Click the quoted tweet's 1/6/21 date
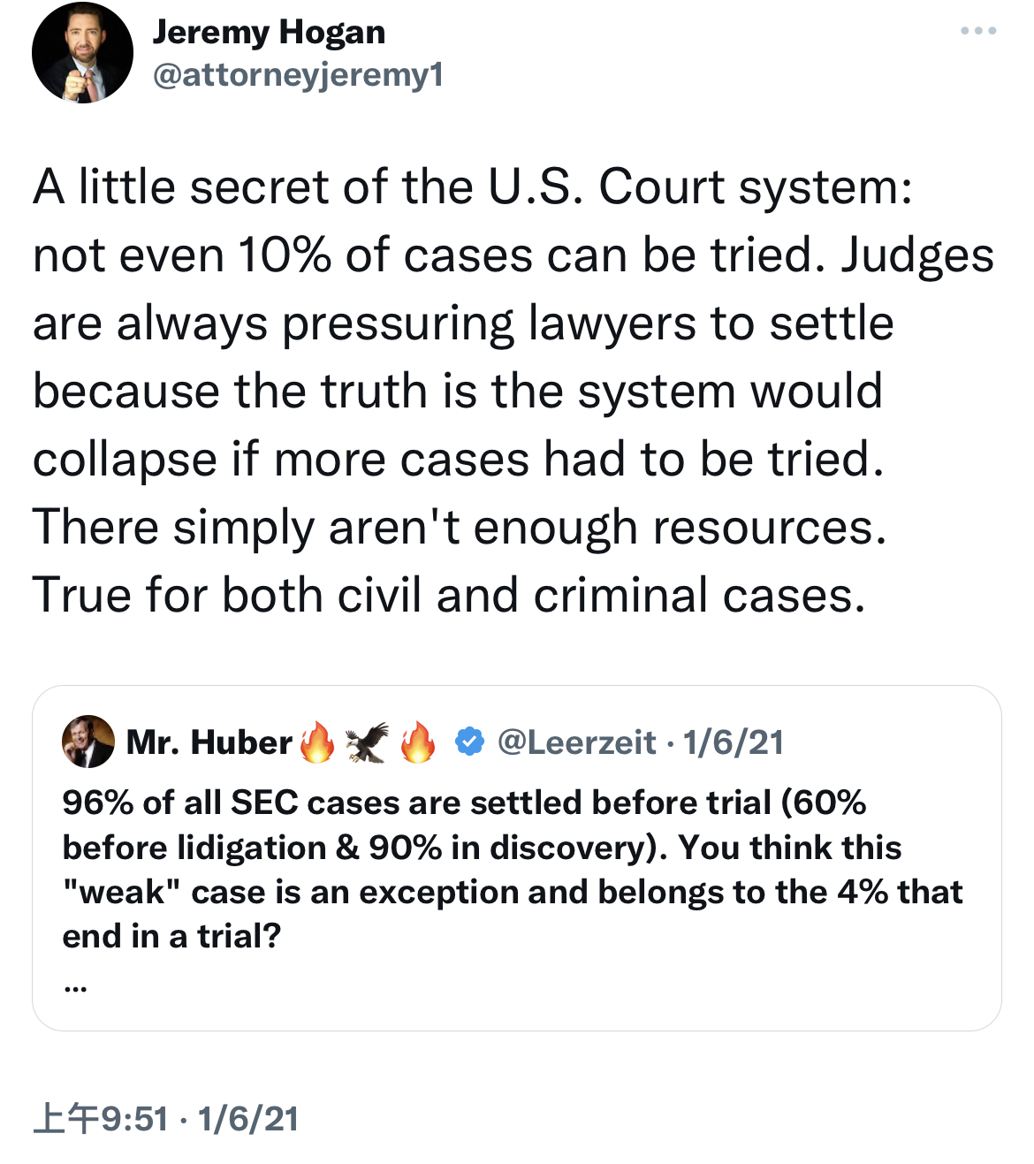Viewport: 1034px width, 1164px height. coord(734,742)
